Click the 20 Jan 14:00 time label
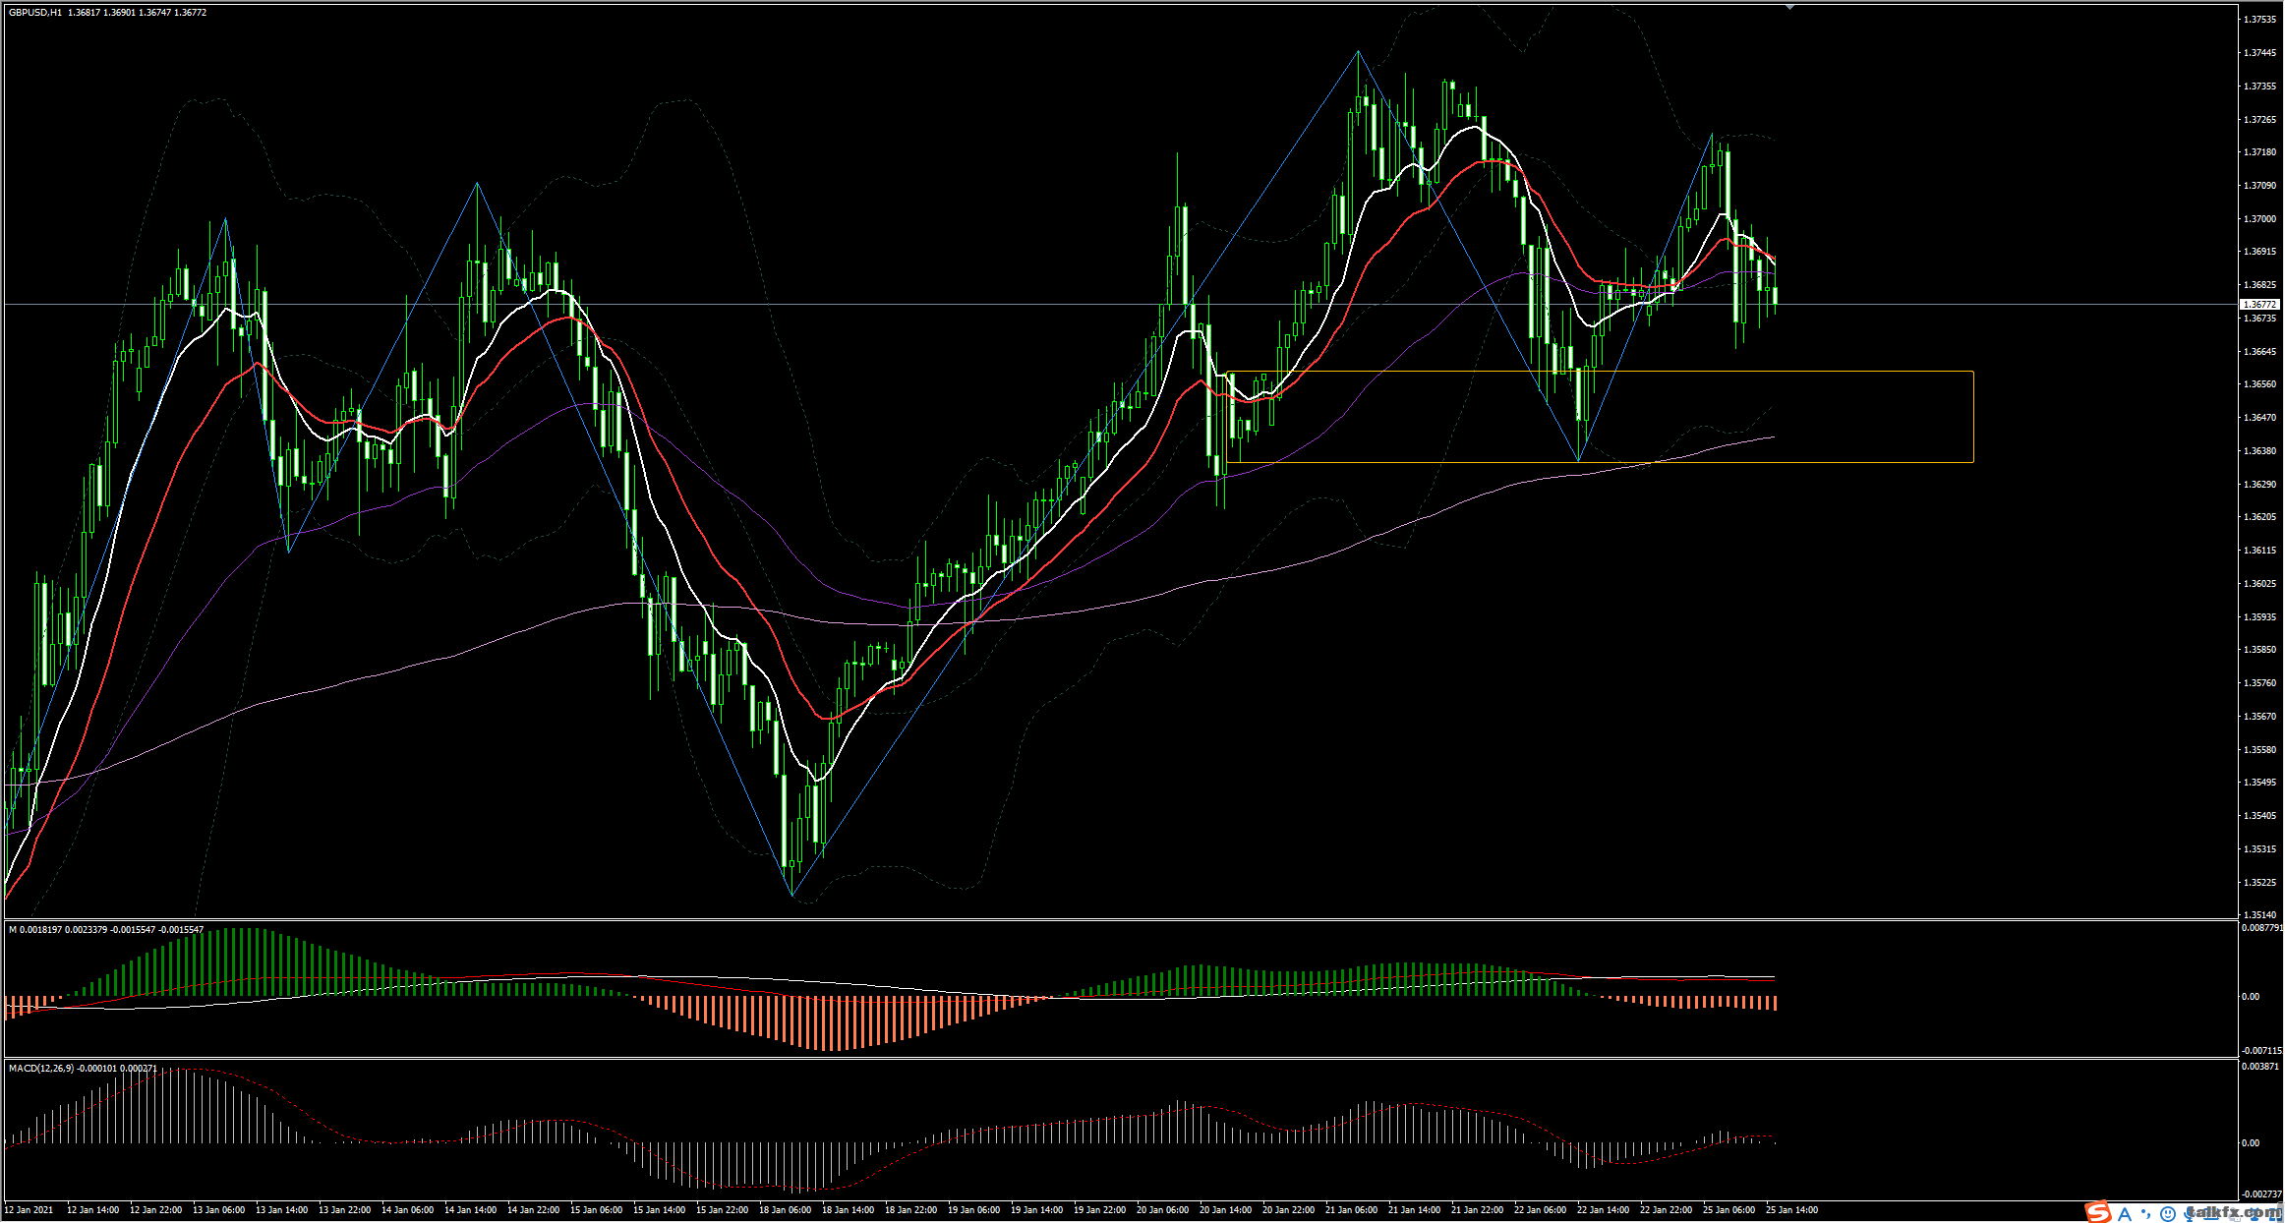 [x=1225, y=1209]
